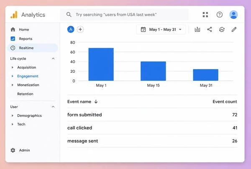Screen dimensions: 251x169
Task: Collapse the Life cycle section chevron
Action: [x=53, y=59]
